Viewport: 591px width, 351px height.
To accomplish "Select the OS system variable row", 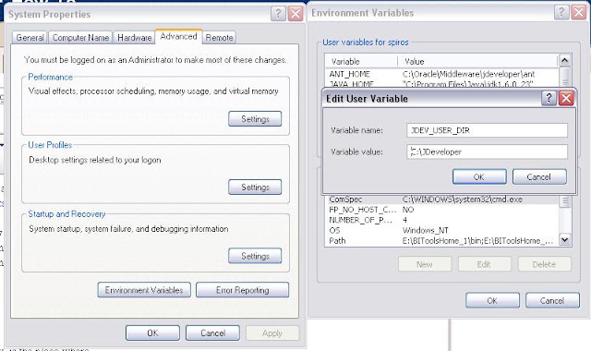I will tap(441, 230).
